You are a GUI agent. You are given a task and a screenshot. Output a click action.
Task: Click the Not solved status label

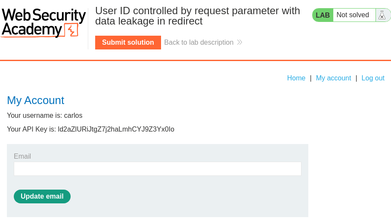pyautogui.click(x=353, y=15)
